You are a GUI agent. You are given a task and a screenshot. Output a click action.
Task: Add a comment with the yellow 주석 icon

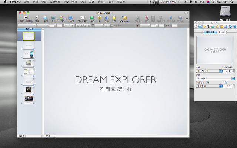tap(114, 18)
